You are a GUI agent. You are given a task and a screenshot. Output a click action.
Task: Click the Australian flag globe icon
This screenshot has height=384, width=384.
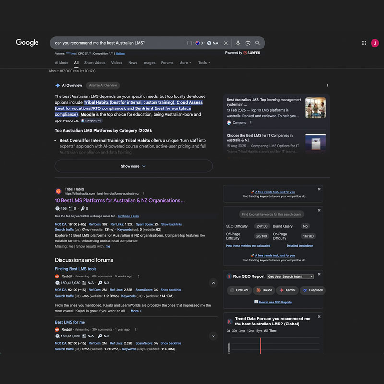[x=197, y=43]
